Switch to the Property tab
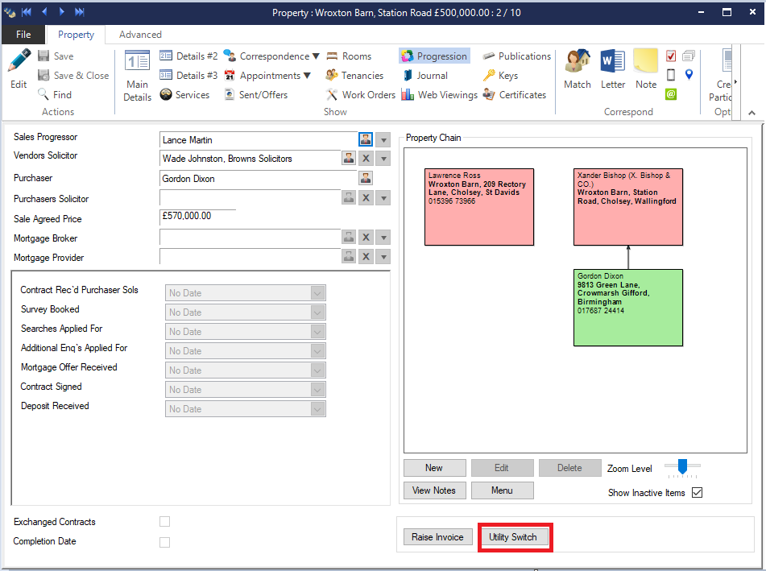This screenshot has height=571, width=766. tap(76, 34)
